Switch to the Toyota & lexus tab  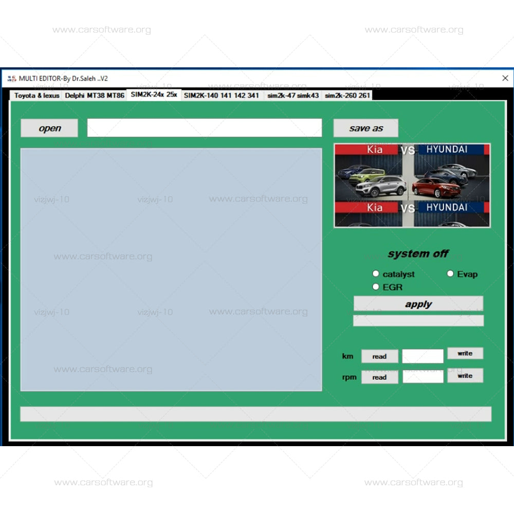36,96
